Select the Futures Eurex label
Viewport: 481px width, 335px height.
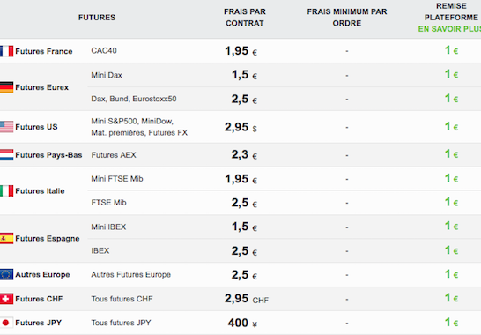pyautogui.click(x=42, y=87)
